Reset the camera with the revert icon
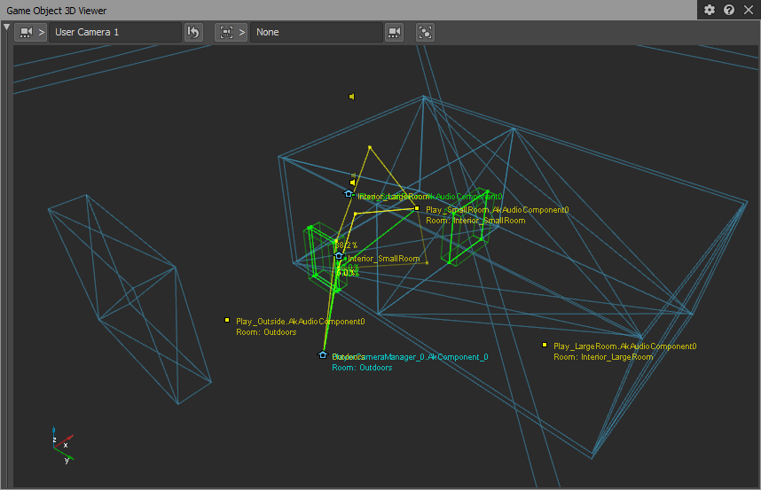 193,32
